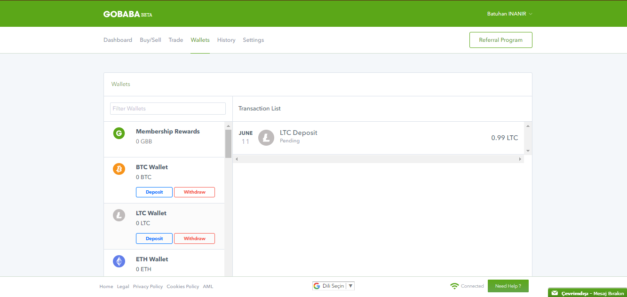Click the transaction list scroll down arrow
This screenshot has width=627, height=297.
pos(528,150)
